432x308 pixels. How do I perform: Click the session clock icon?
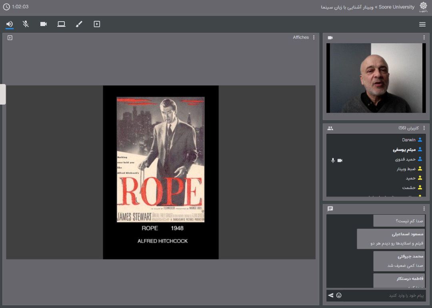click(6, 7)
